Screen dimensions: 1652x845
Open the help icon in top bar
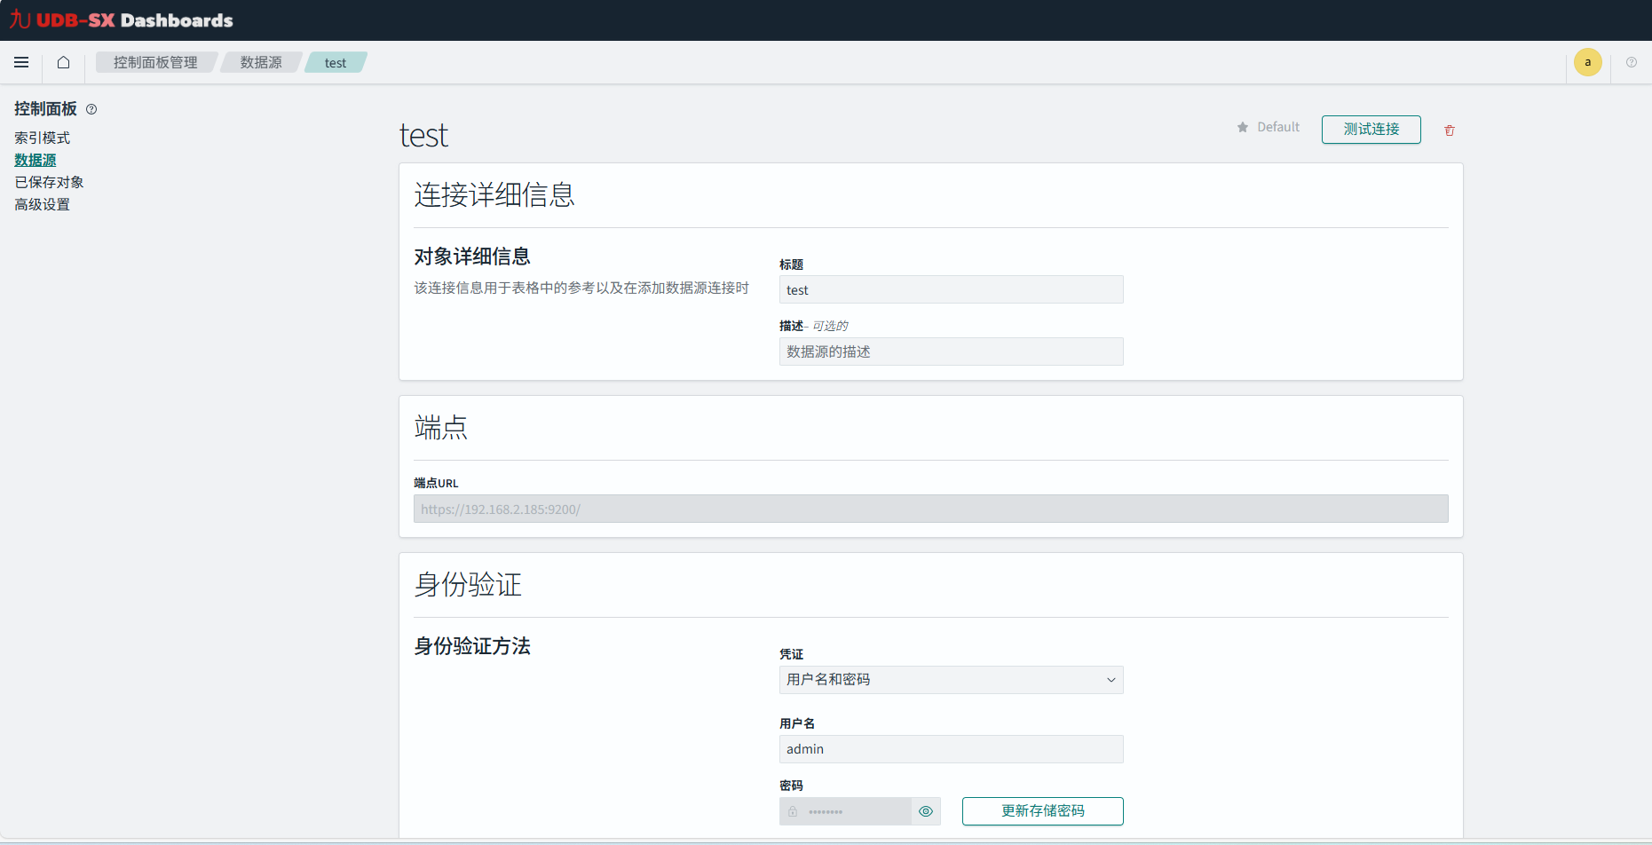1631,62
